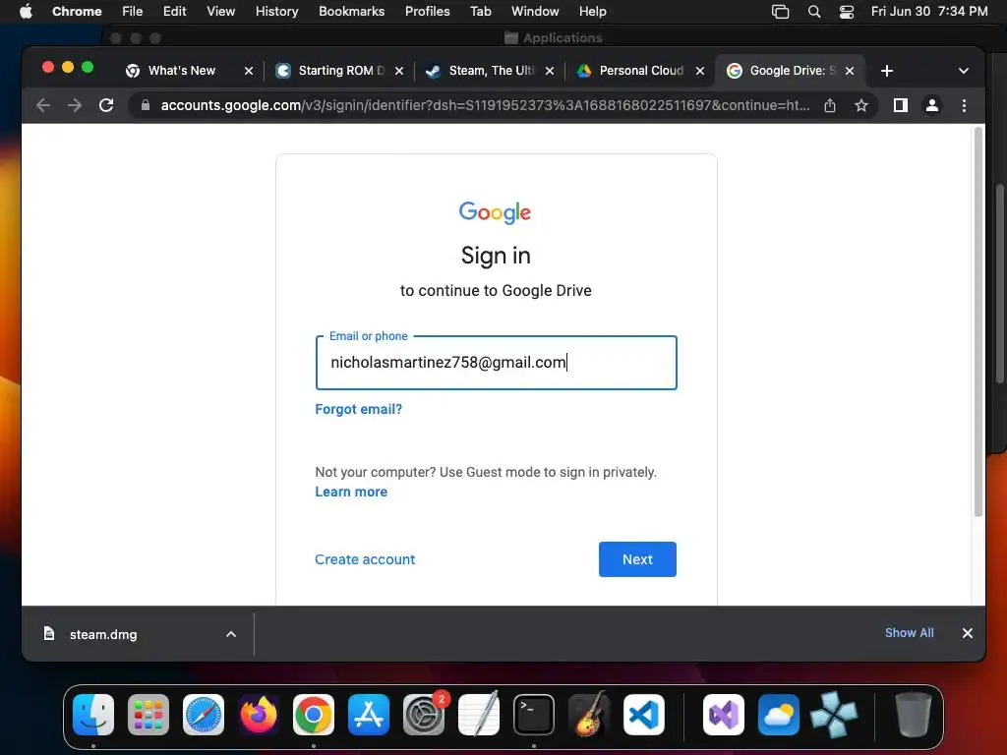This screenshot has height=755, width=1007.
Task: Click the Chrome forward arrow
Action: click(75, 105)
